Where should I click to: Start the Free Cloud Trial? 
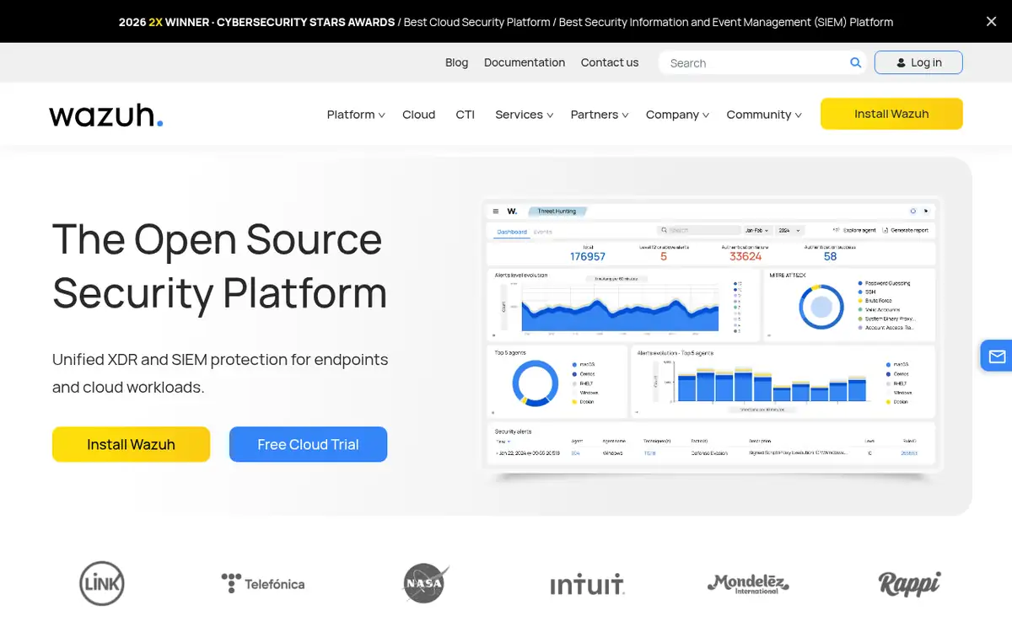coord(308,444)
